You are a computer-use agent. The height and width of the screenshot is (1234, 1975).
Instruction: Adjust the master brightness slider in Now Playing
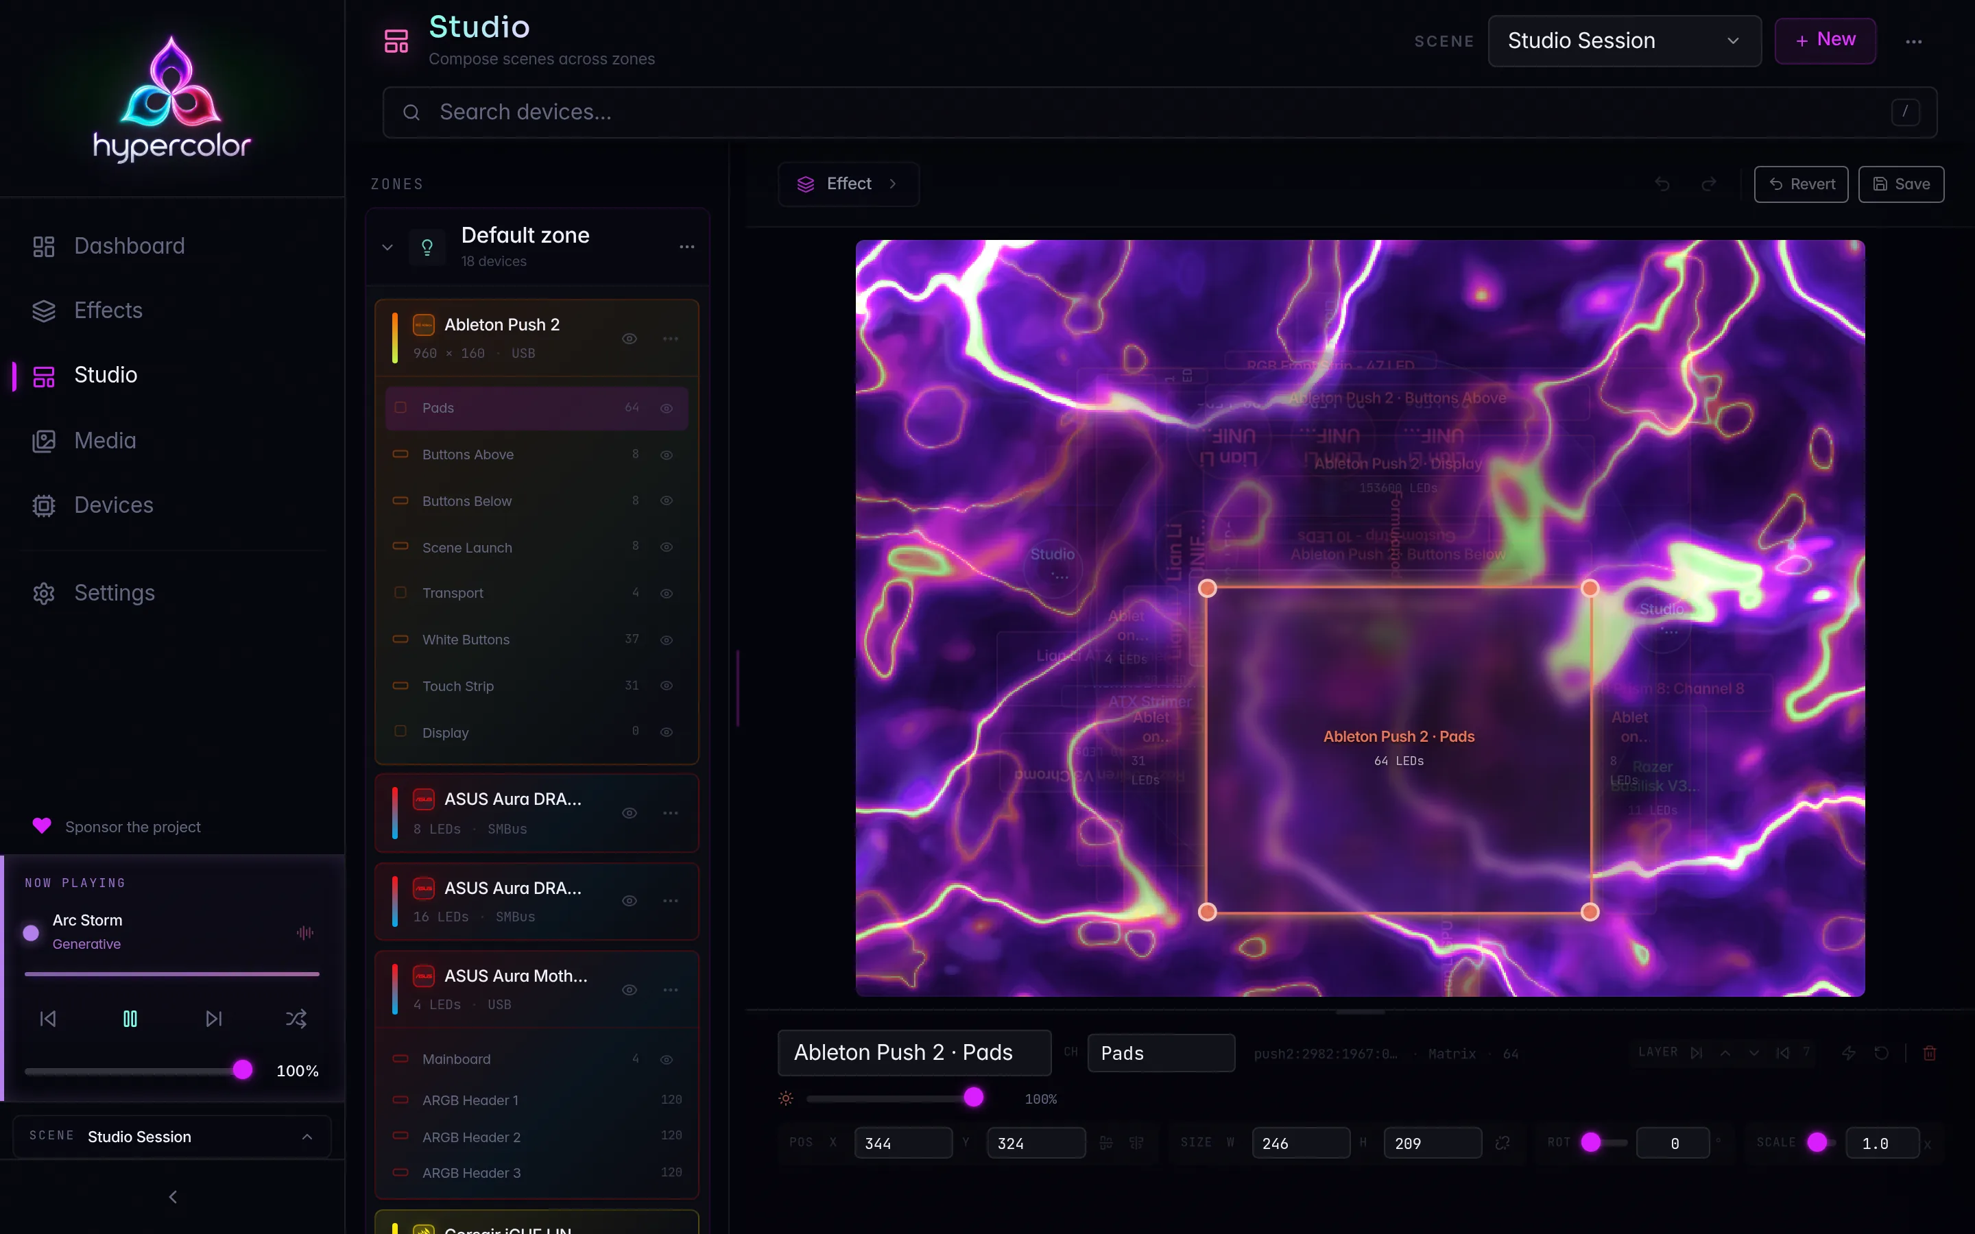coord(139,1070)
